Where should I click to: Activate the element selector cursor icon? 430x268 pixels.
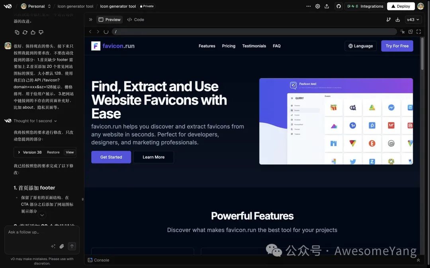(x=402, y=32)
